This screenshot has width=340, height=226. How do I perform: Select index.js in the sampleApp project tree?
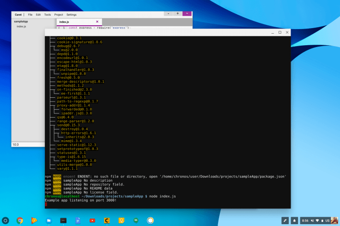[21, 26]
